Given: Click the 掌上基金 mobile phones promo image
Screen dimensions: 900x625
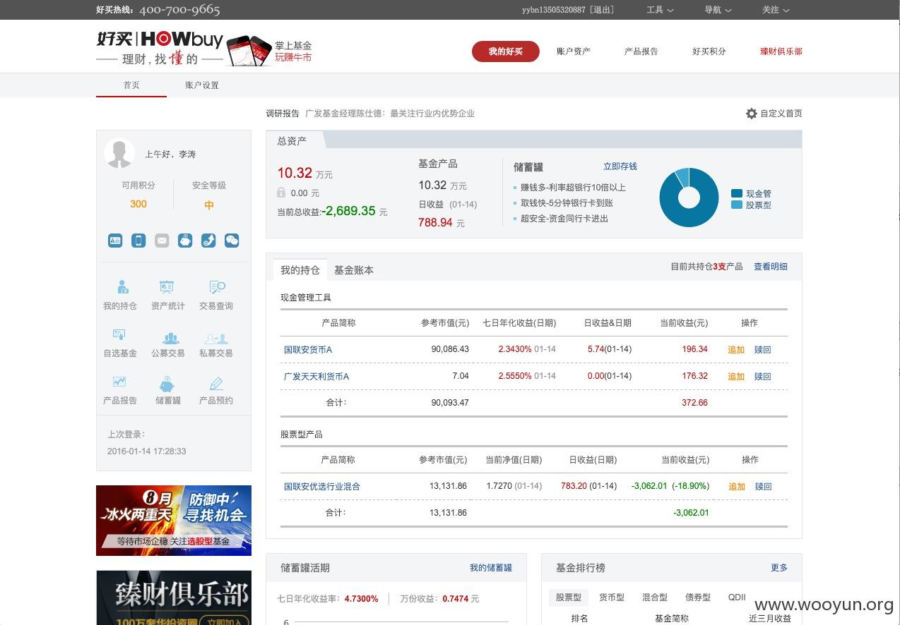Looking at the screenshot, I should [x=249, y=50].
